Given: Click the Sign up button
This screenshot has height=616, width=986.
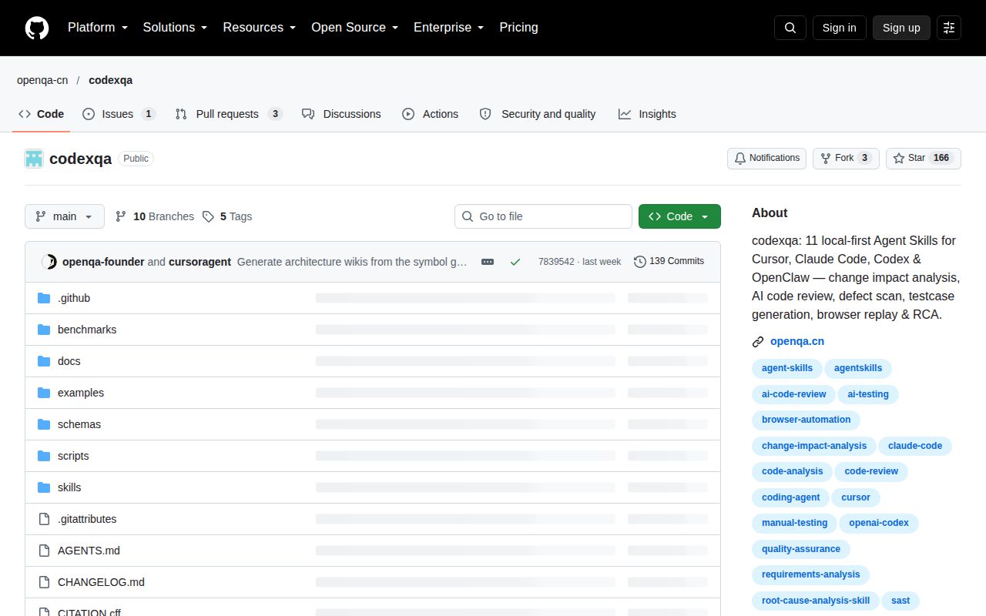Looking at the screenshot, I should point(901,28).
